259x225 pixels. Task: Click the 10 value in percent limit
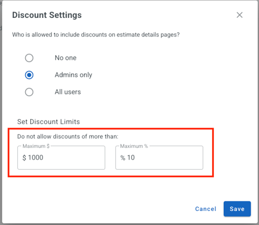[x=131, y=158]
